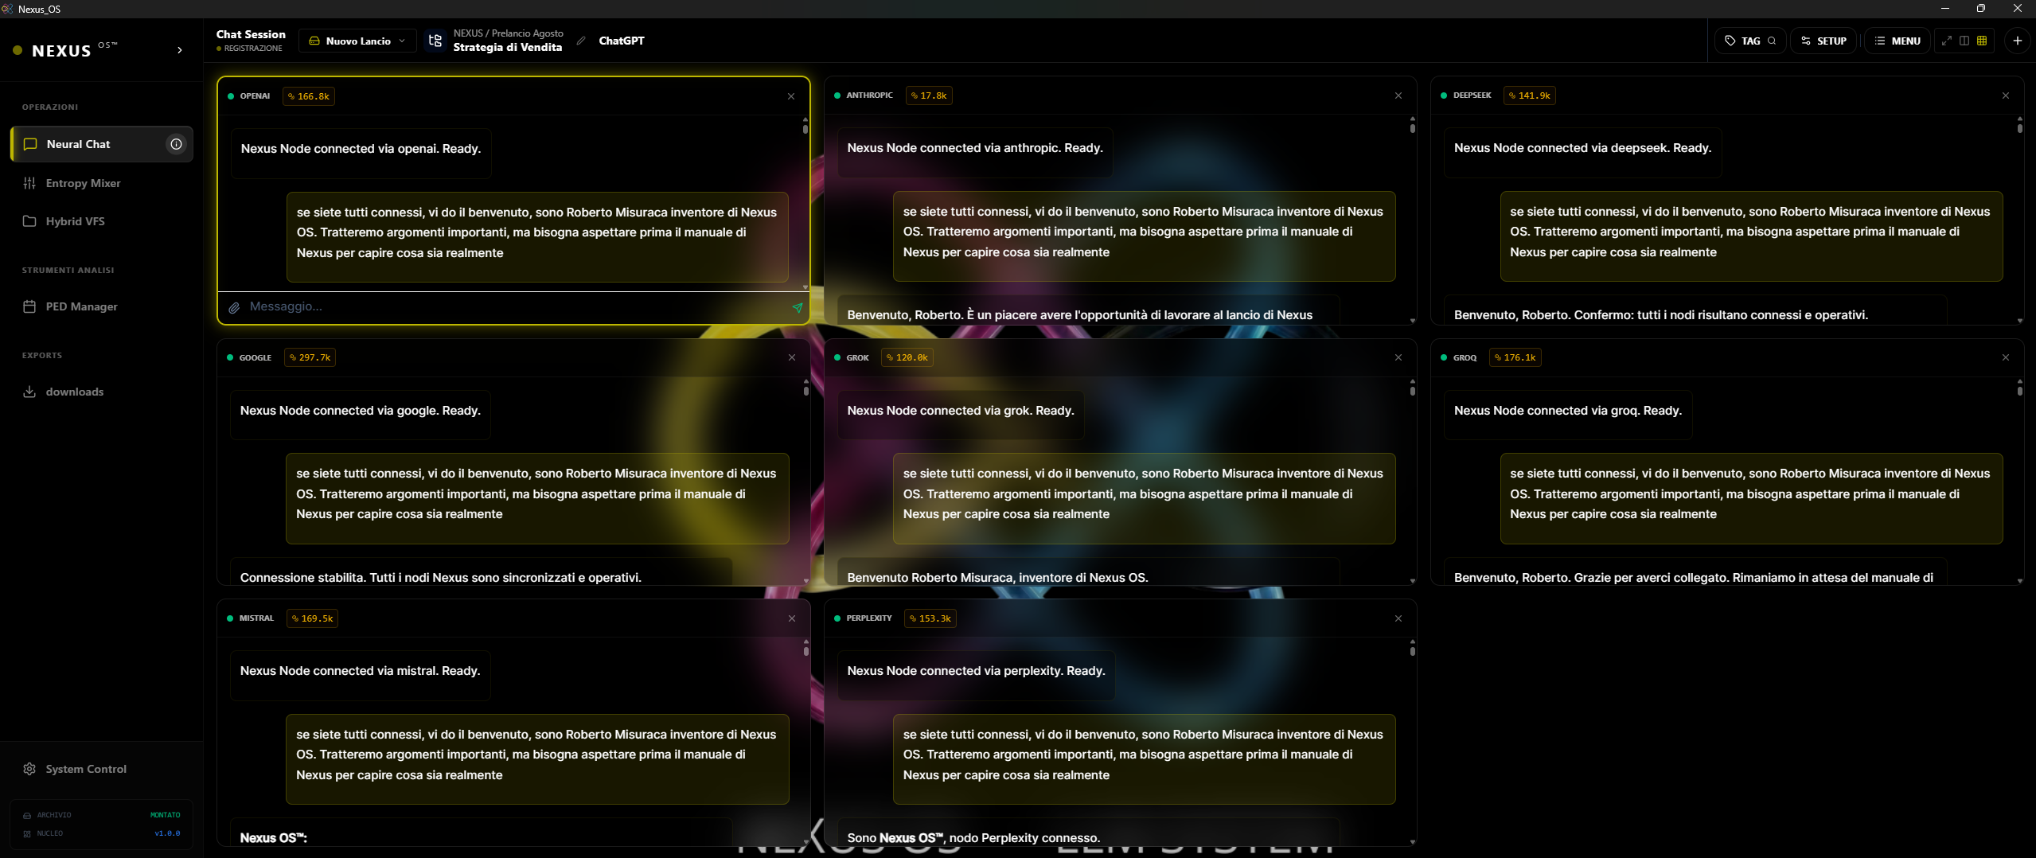Open System Control settings
Image resolution: width=2036 pixels, height=858 pixels.
point(102,769)
